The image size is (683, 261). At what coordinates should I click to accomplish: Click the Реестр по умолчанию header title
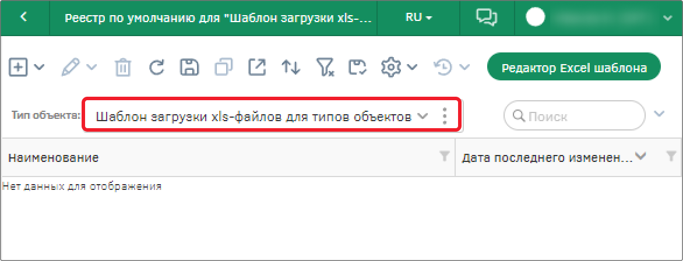pos(218,18)
